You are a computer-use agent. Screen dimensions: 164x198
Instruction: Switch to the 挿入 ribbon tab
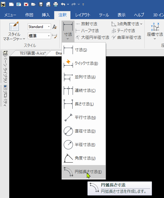[x=46, y=15]
